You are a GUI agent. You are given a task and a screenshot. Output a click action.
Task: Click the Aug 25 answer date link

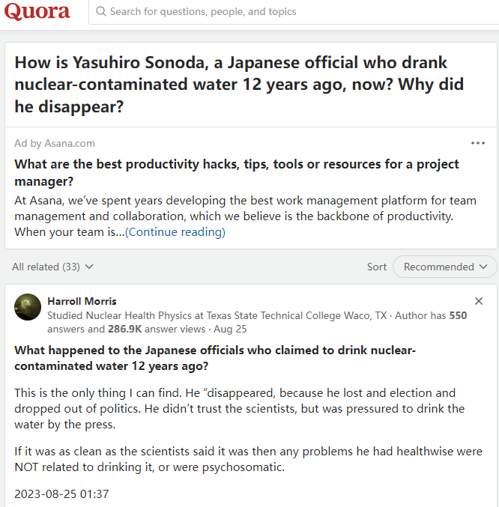(235, 329)
